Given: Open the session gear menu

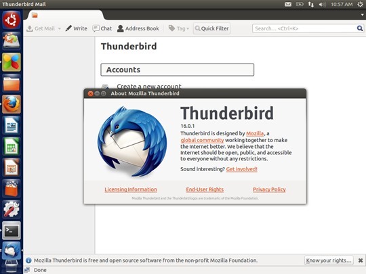Looking at the screenshot, I should point(360,4).
